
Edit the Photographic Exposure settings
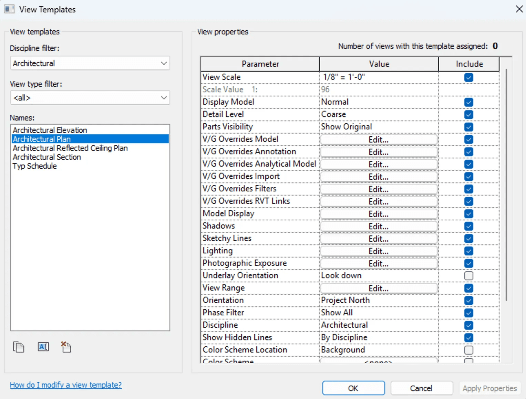(378, 263)
